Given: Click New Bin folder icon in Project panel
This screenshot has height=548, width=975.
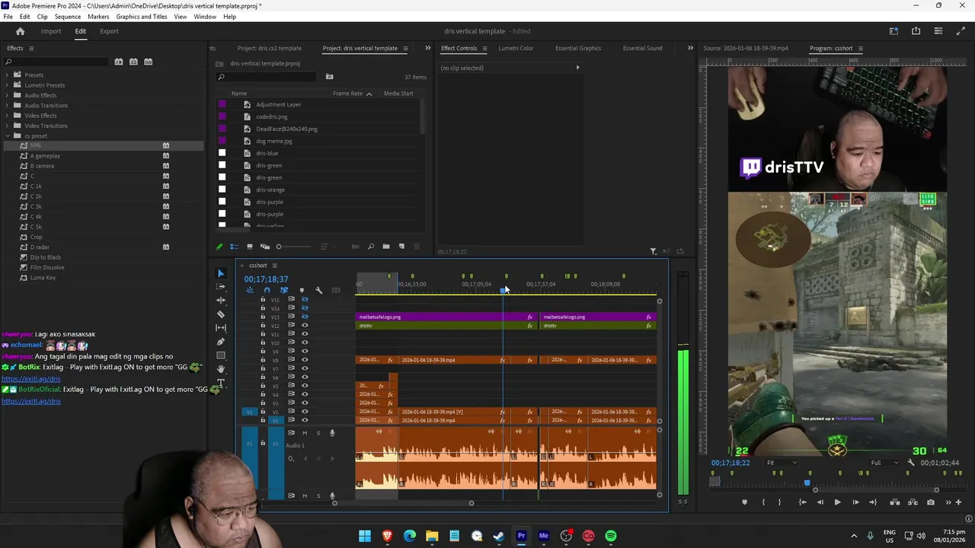Looking at the screenshot, I should click(x=386, y=247).
